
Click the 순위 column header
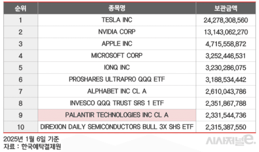pos(20,8)
